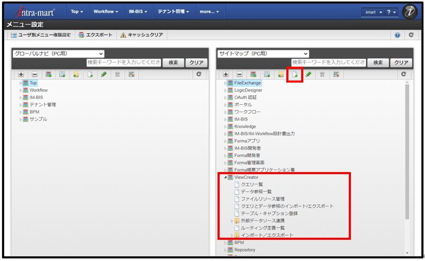Click pencil edit icon in right panel

coord(309,74)
